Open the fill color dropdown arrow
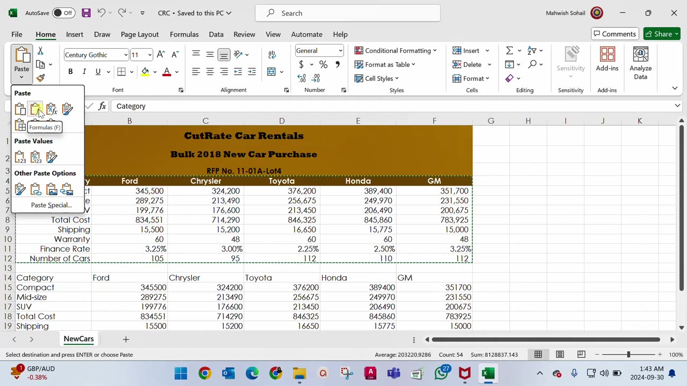The height and width of the screenshot is (386, 687). pos(155,72)
